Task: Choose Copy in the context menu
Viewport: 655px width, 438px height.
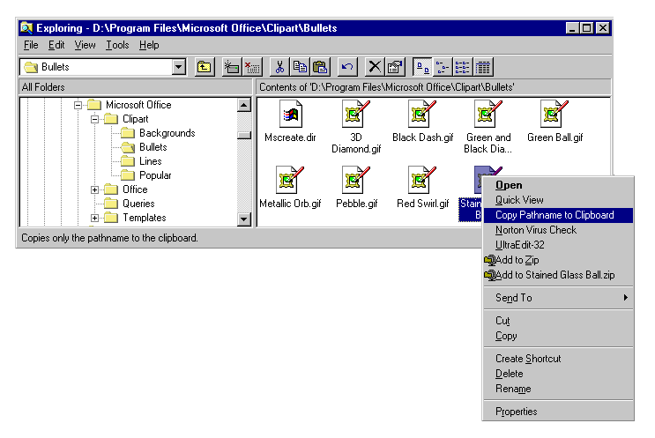Action: (x=558, y=336)
